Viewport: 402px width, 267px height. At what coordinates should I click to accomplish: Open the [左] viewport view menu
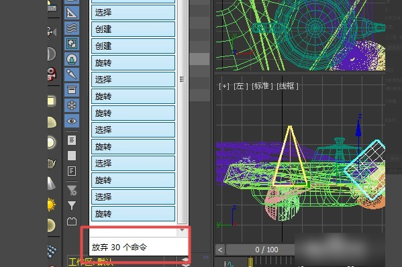[x=240, y=86]
